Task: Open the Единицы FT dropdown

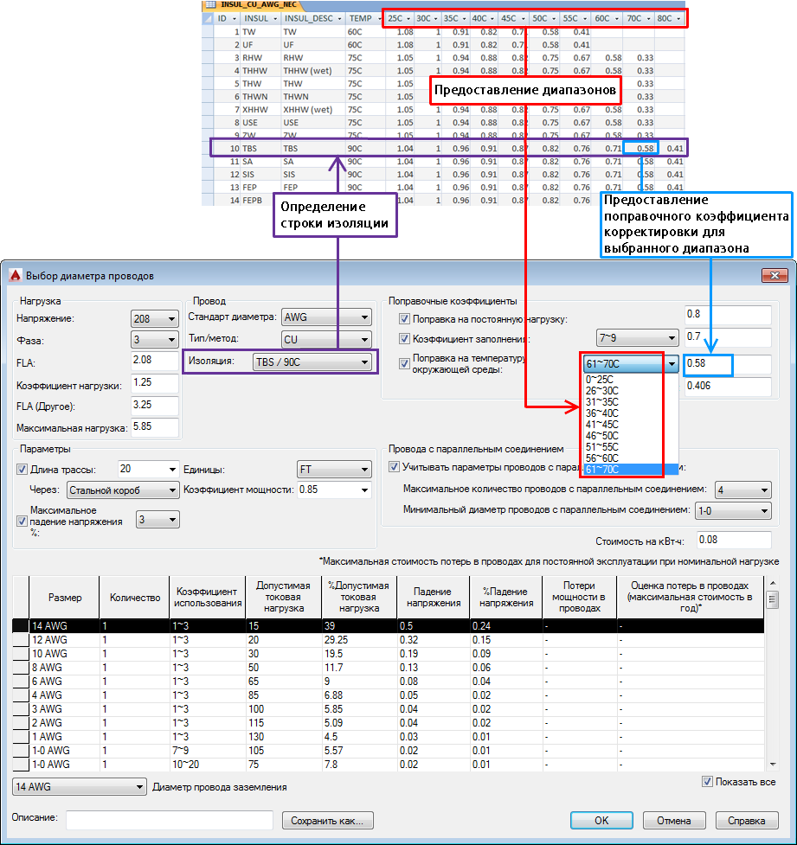Action: click(334, 470)
